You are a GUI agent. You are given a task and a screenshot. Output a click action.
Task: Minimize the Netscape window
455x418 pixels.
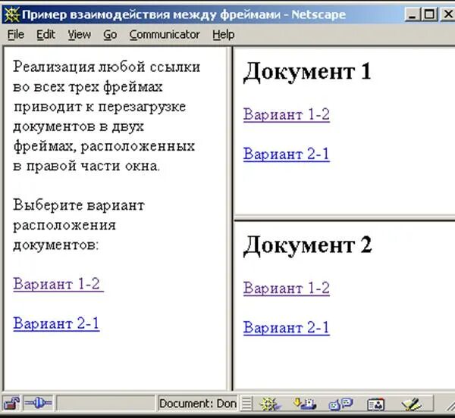coord(412,14)
